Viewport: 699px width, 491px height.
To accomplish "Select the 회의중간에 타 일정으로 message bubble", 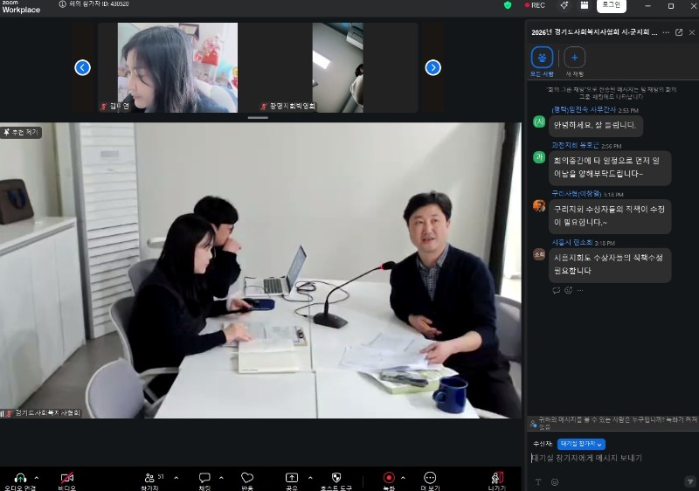I will click(610, 168).
